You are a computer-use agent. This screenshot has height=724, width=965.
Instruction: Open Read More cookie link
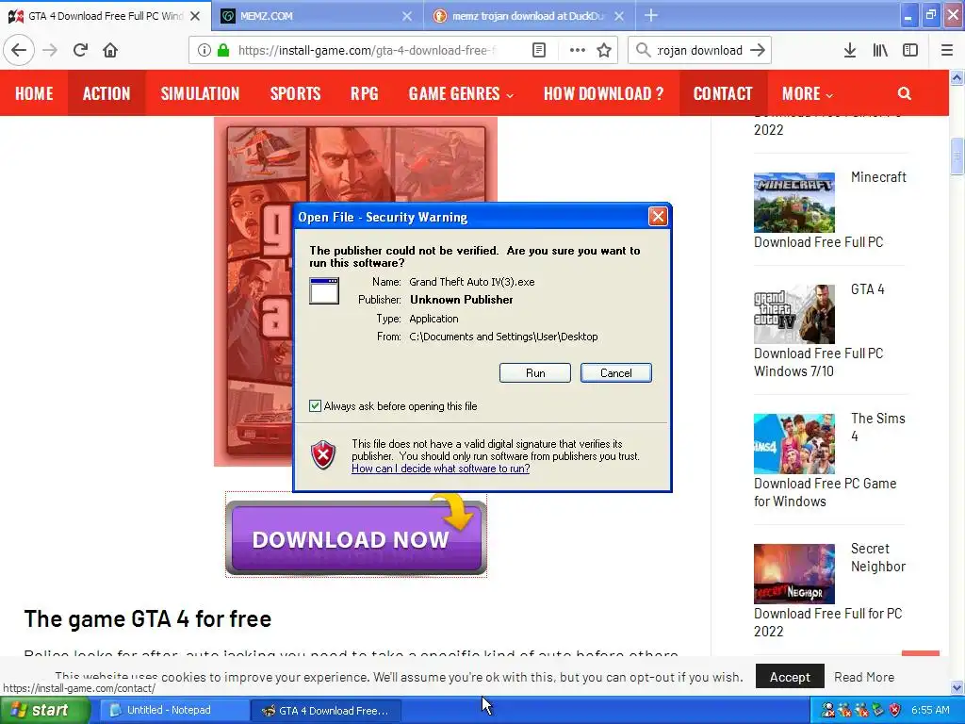[864, 677]
